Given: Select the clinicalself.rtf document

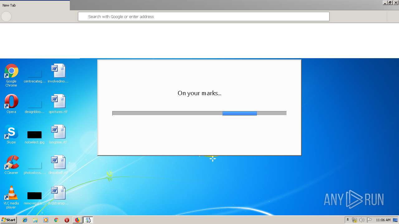Looking at the screenshot, I should pyautogui.click(x=58, y=165).
